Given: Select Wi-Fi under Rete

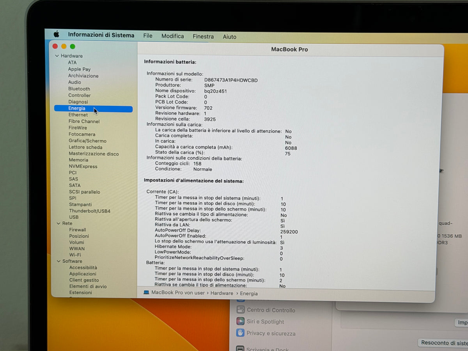Looking at the screenshot, I should click(75, 255).
